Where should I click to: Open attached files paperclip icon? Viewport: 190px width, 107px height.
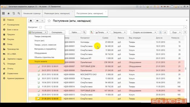[165, 32]
